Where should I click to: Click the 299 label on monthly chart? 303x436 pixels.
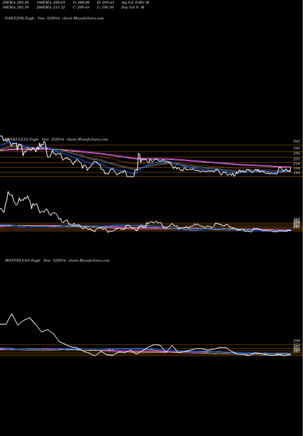pyautogui.click(x=296, y=341)
